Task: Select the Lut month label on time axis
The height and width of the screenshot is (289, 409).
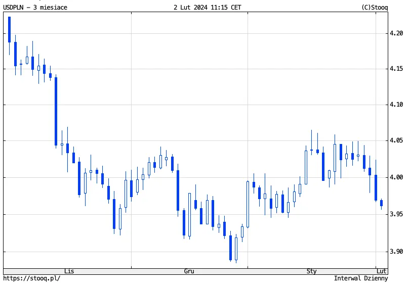Action: click(x=381, y=271)
